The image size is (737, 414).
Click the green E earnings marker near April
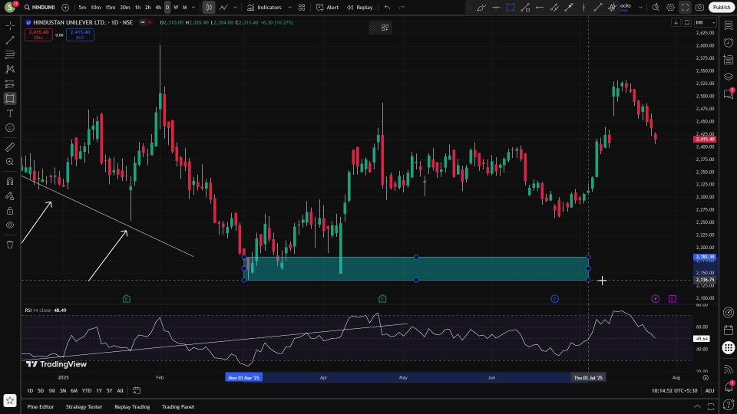[382, 299]
